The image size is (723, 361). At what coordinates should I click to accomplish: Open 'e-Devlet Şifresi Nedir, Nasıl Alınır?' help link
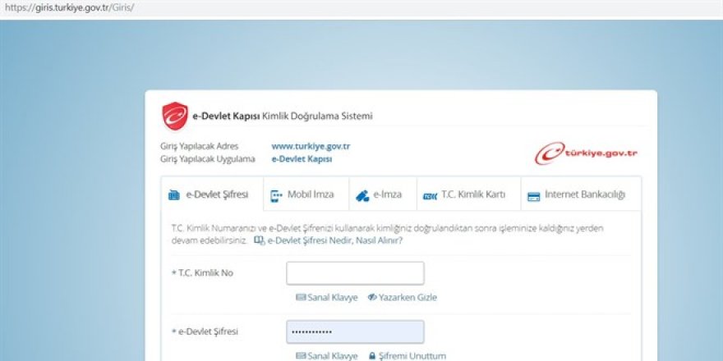point(334,240)
